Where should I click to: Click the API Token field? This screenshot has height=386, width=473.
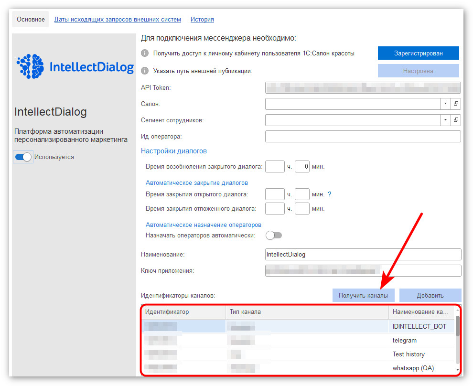click(363, 87)
